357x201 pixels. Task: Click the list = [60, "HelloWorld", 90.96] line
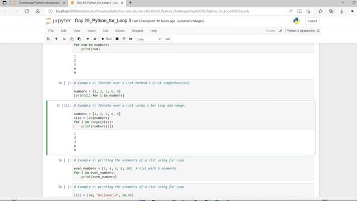104,195
